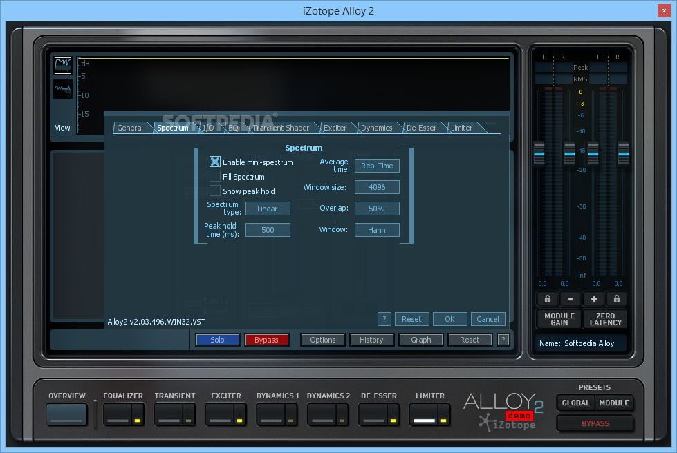Open Spectrum type Linear dropdown
The image size is (677, 453).
(x=268, y=209)
